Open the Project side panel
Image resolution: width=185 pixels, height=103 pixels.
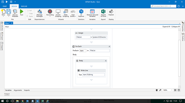point(2,36)
